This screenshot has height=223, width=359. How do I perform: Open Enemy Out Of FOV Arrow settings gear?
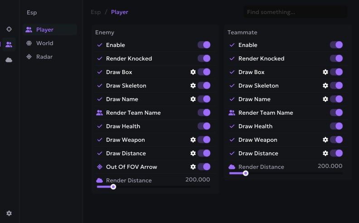(193, 167)
